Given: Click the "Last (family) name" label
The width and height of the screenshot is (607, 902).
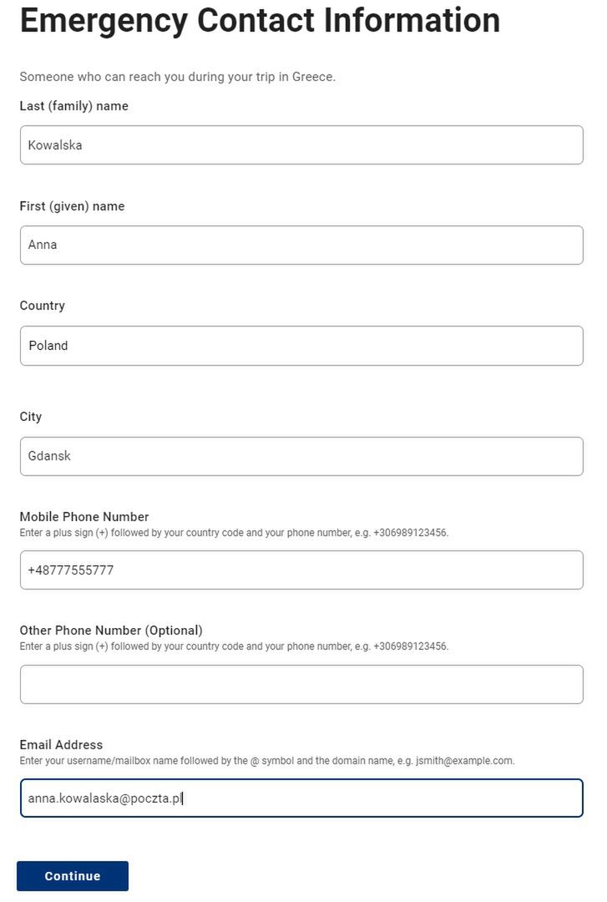Looking at the screenshot, I should click(74, 106).
